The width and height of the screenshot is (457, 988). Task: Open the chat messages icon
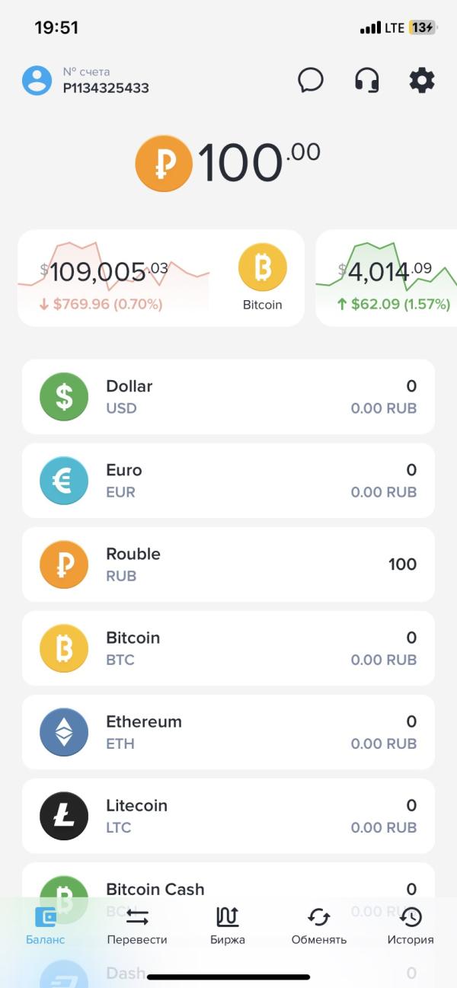311,80
